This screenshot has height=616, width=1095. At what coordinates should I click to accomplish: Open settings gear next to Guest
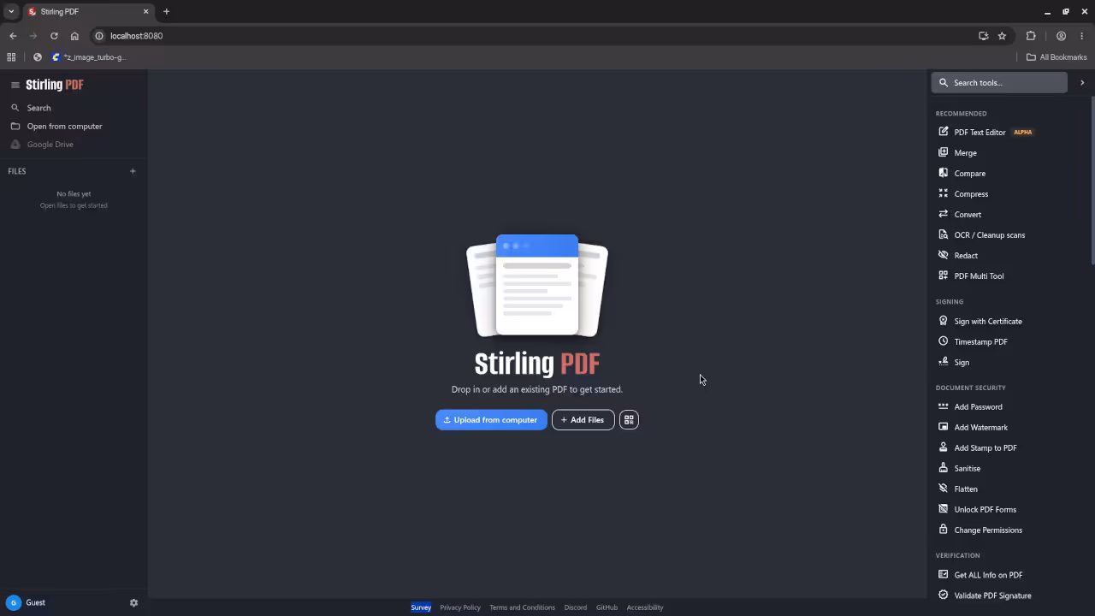[133, 602]
